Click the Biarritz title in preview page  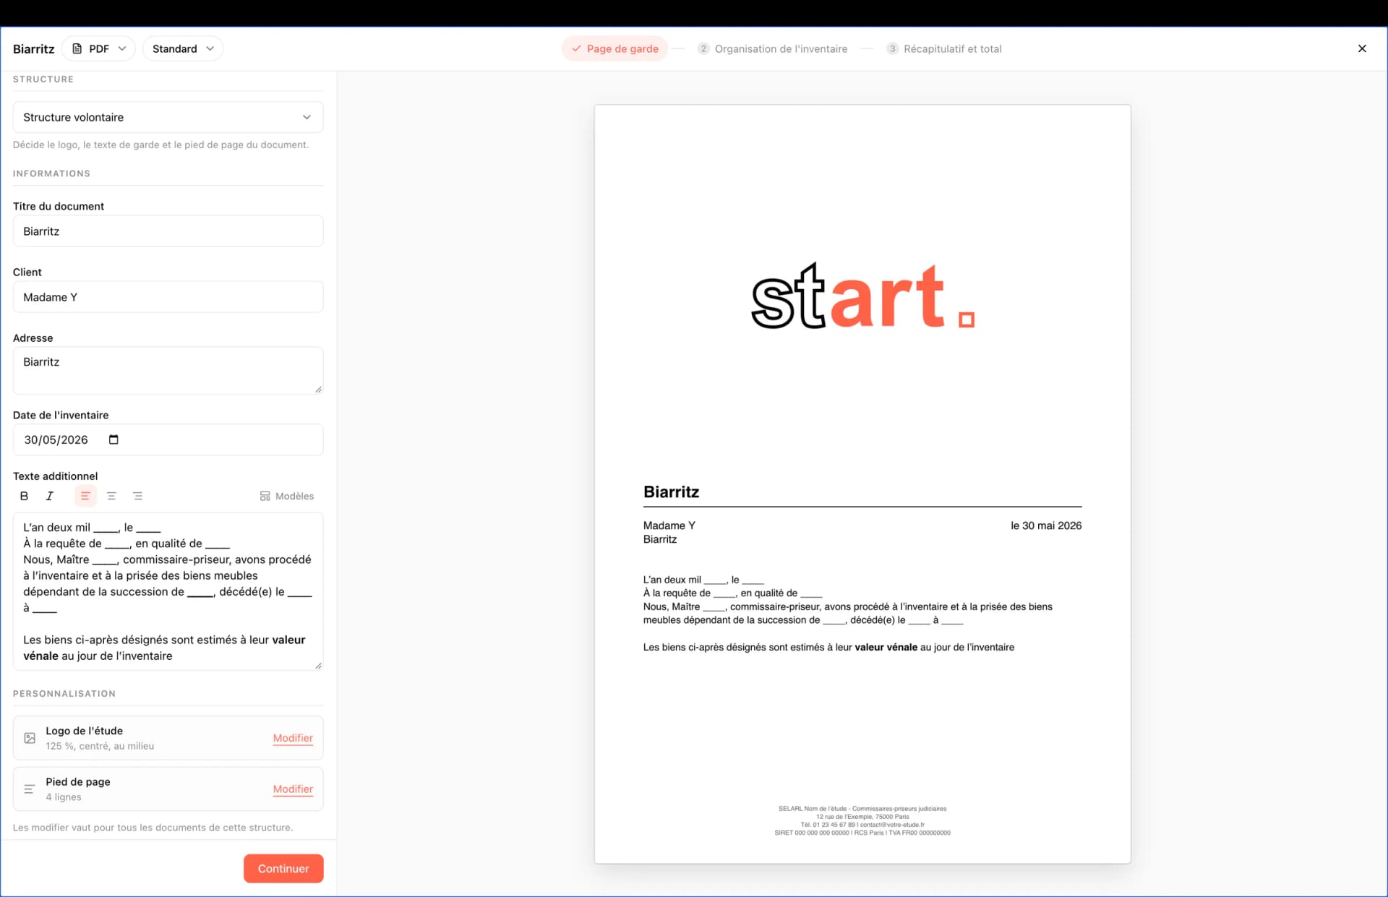click(x=671, y=492)
